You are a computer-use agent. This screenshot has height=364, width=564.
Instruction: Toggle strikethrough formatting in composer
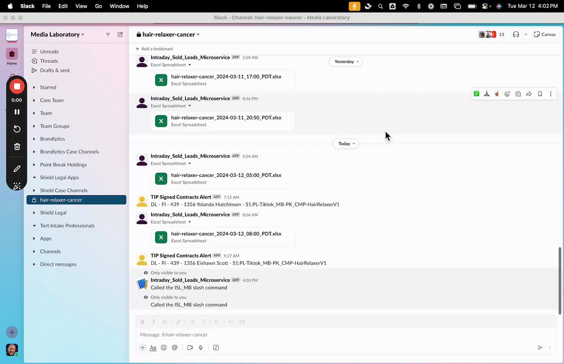click(x=164, y=322)
